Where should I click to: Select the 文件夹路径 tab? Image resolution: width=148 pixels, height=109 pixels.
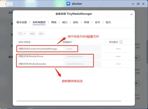pos(39,22)
